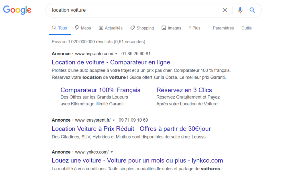Image resolution: width=295 pixels, height=176 pixels.
Task: Open 'Location Voiture à Prix Réduit' ad
Action: coord(131,128)
